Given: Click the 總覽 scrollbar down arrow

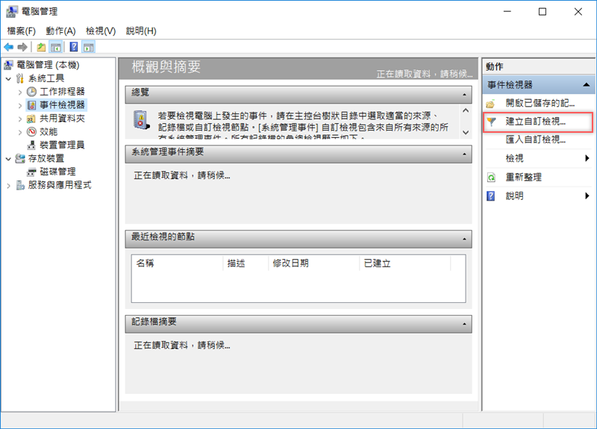Looking at the screenshot, I should [x=466, y=133].
